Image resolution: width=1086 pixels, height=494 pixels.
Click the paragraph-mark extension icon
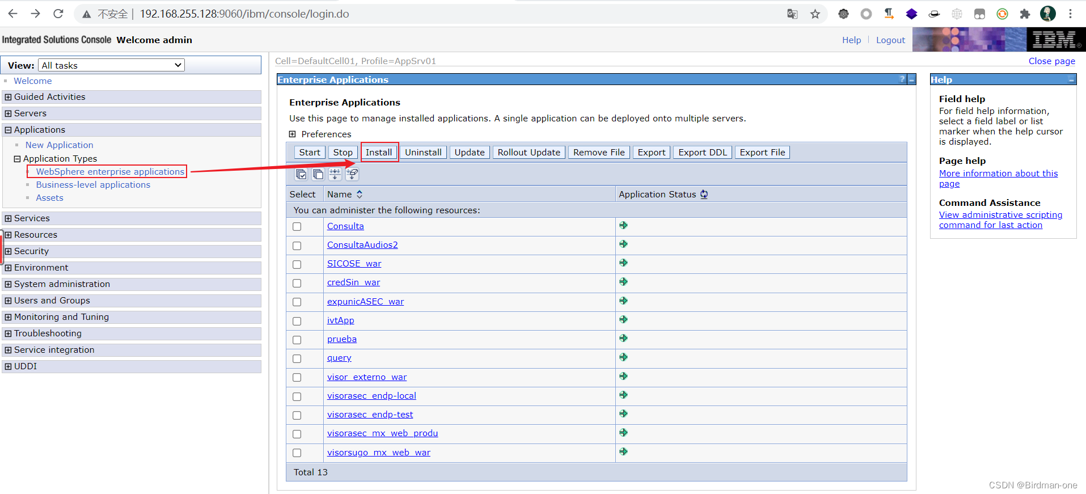point(889,14)
